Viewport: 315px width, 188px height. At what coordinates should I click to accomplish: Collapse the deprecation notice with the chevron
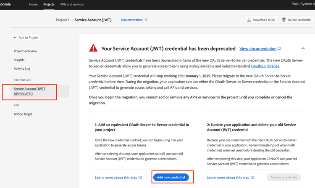(303, 48)
